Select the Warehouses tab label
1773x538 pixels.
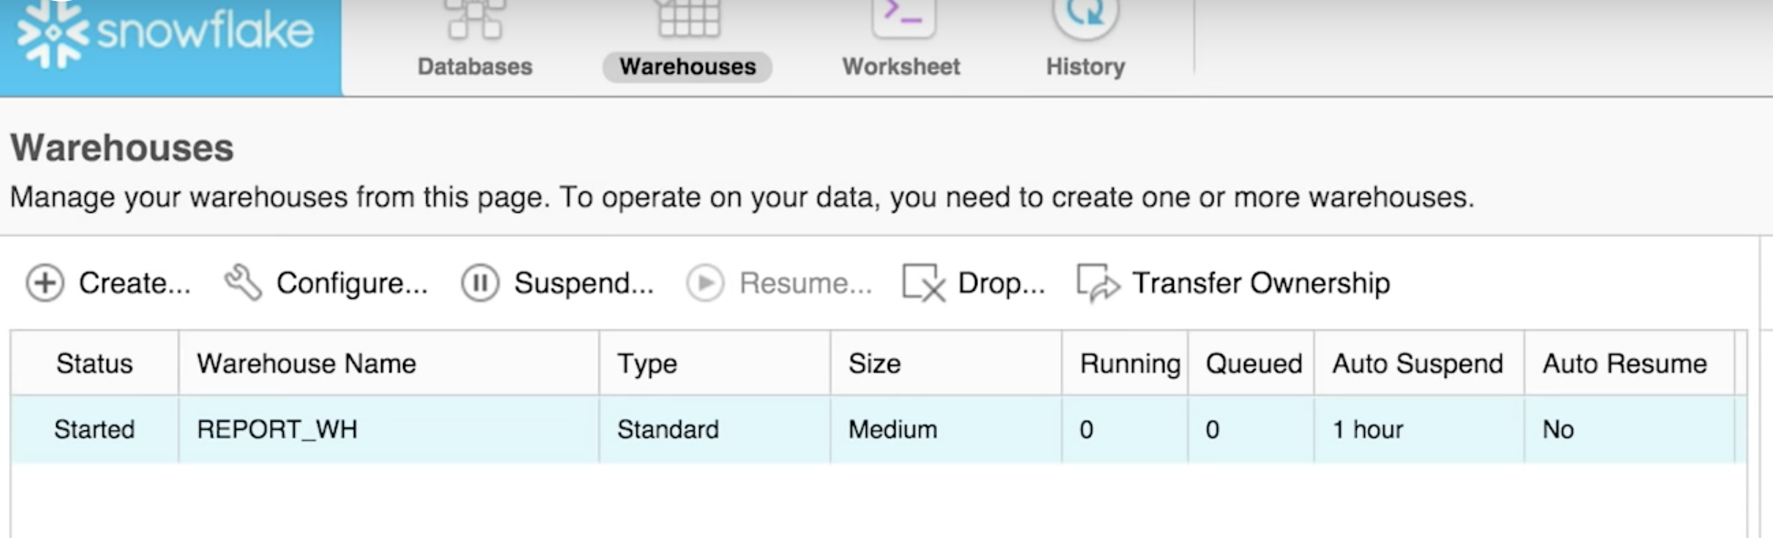click(x=688, y=67)
